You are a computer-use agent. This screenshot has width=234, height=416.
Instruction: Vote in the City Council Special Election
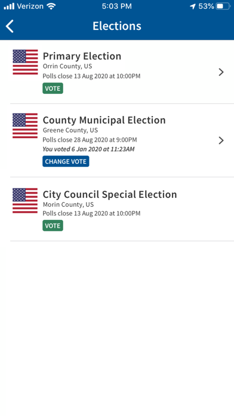pos(53,225)
